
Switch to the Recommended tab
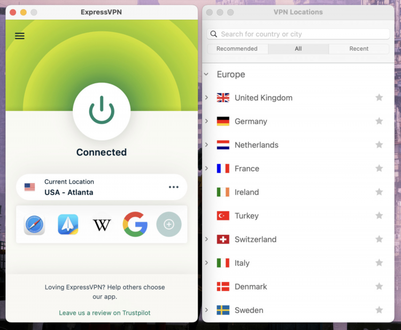237,49
